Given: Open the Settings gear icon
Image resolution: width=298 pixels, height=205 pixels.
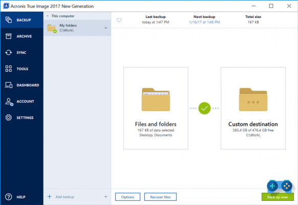Looking at the screenshot, I should click(9, 117).
